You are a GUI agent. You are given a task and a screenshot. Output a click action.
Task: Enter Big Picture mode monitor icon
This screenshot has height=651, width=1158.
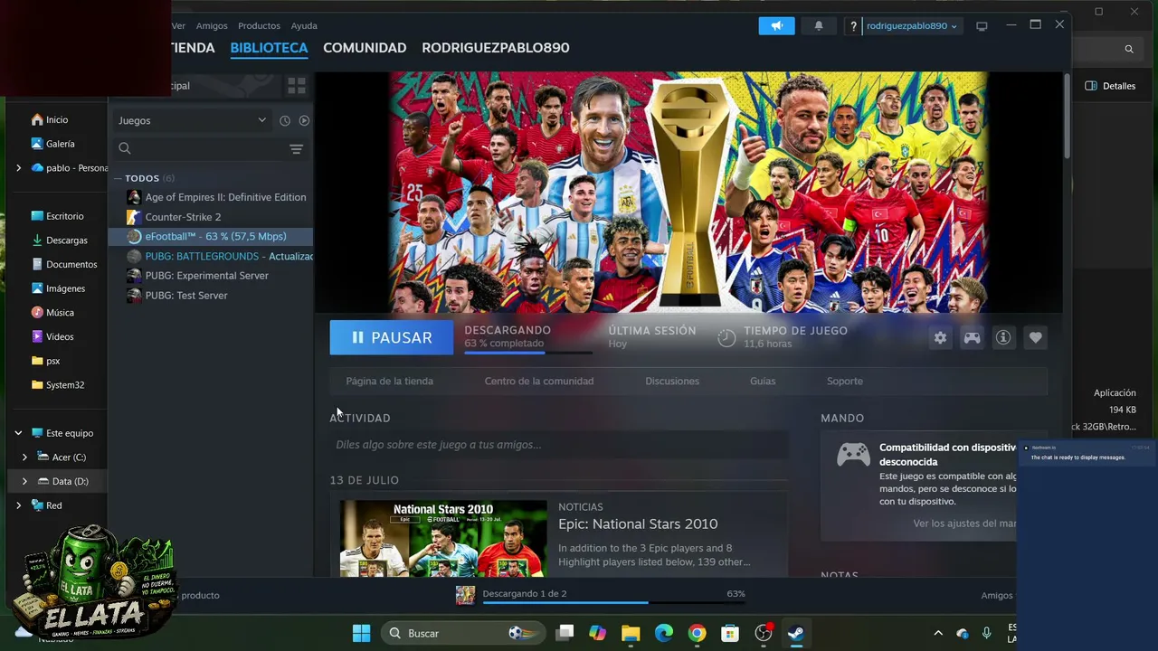click(982, 26)
